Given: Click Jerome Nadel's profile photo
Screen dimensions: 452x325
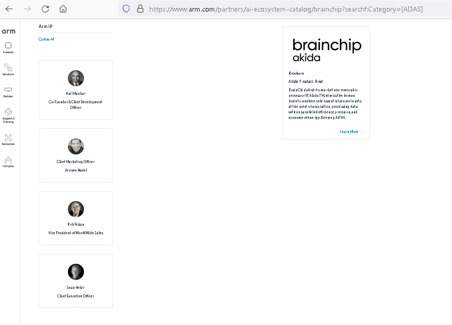Looking at the screenshot, I should [76, 146].
